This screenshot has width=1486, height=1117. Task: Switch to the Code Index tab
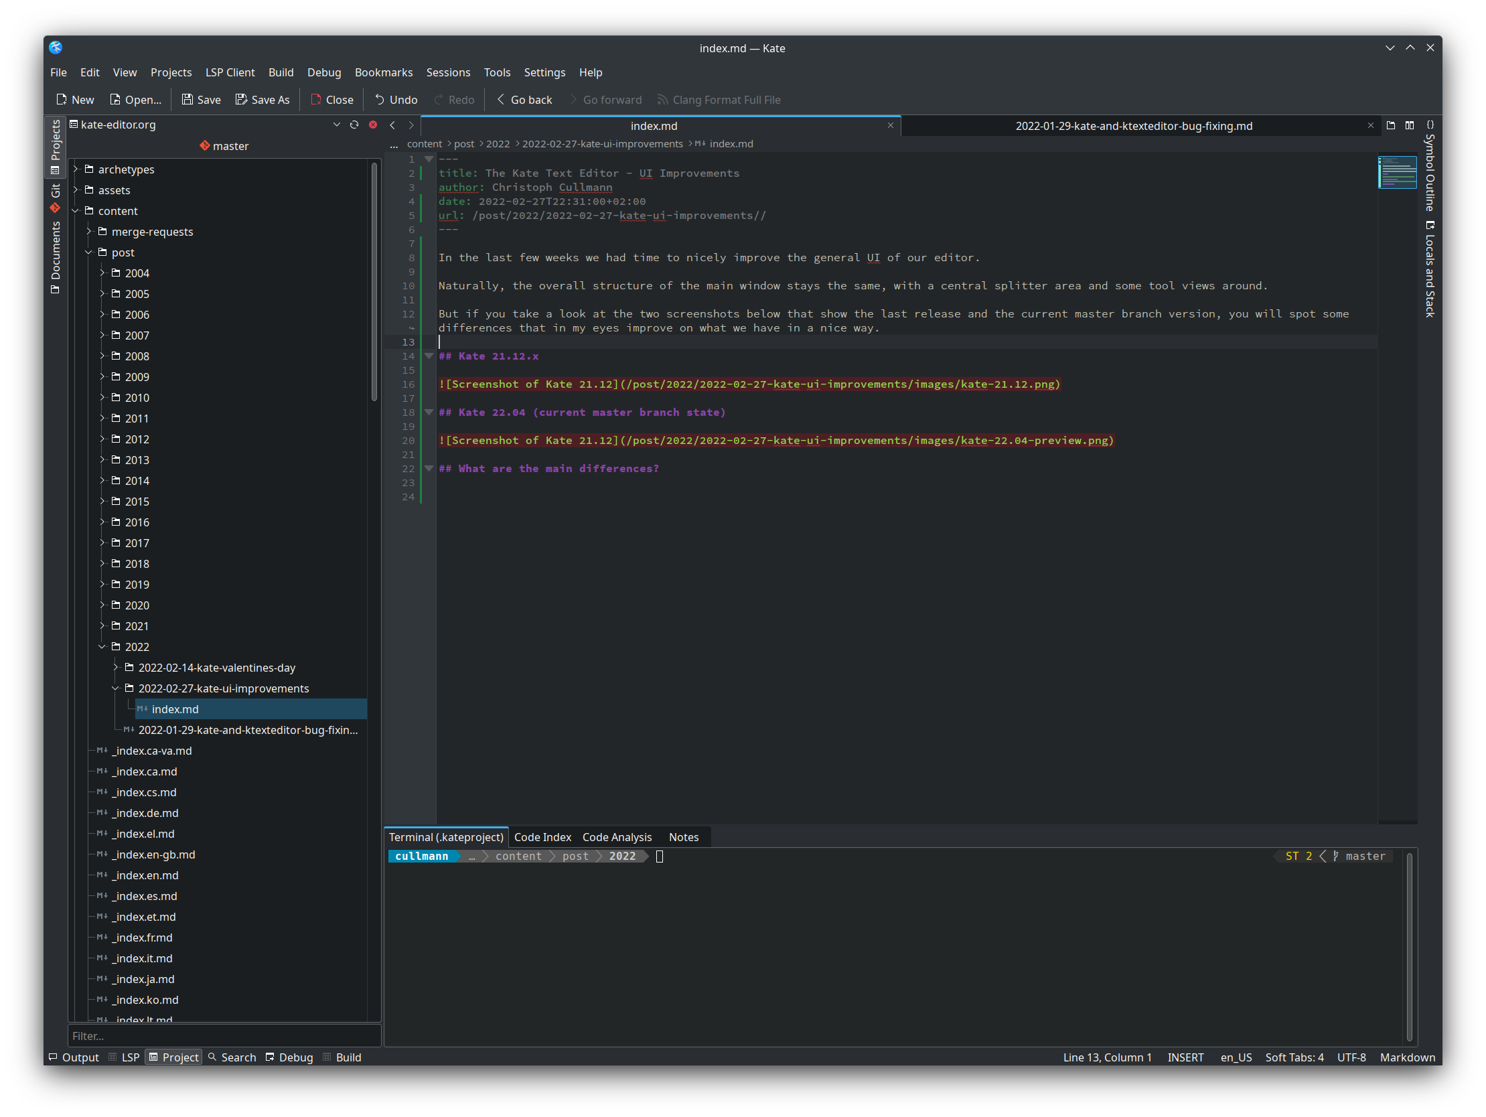point(542,837)
